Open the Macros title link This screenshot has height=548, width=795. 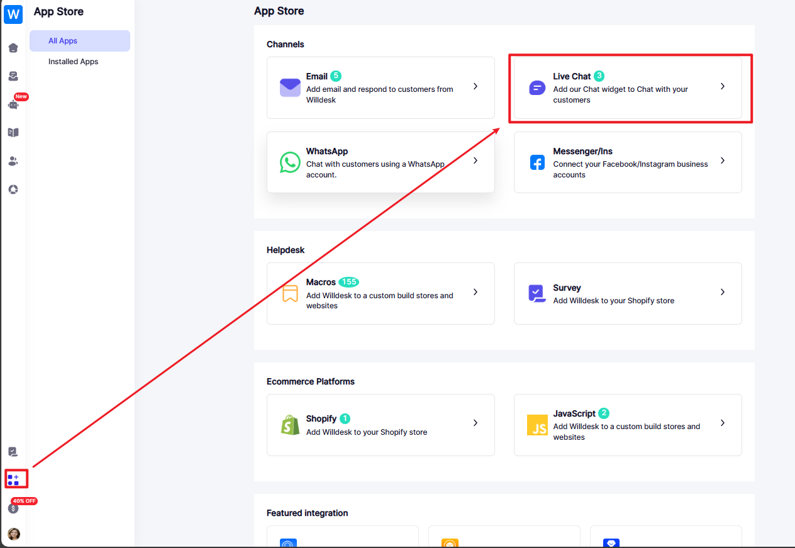tap(321, 282)
